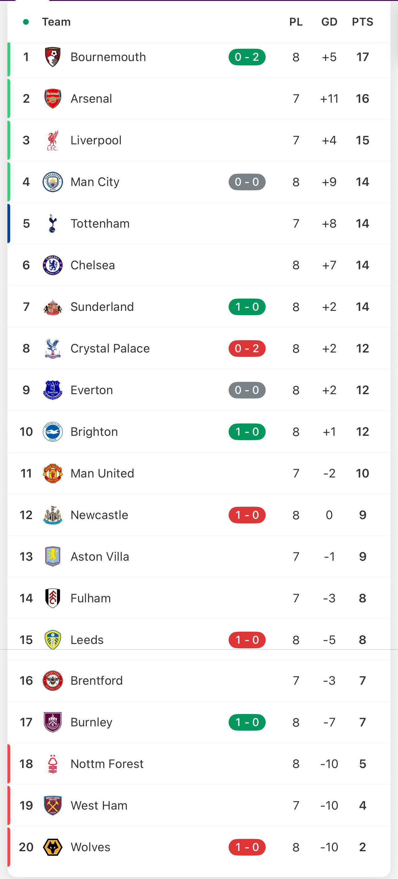Click the West Ham crossed hammers crest
Image resolution: width=398 pixels, height=879 pixels.
52,805
